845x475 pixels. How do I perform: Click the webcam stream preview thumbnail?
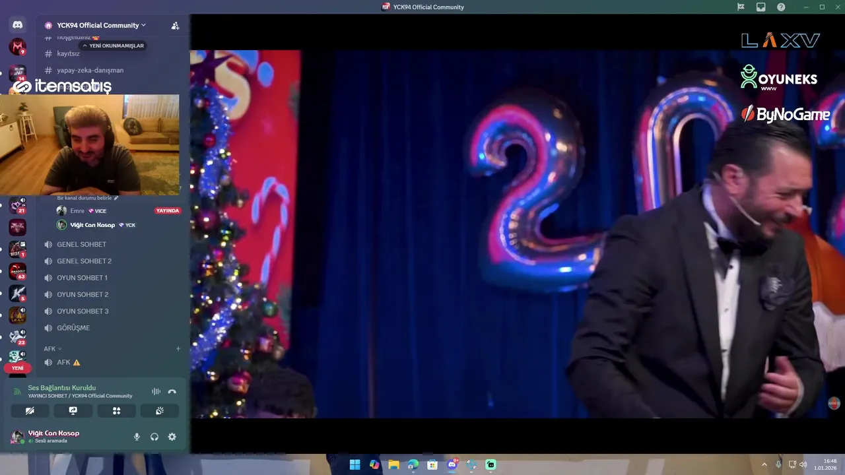[90, 144]
